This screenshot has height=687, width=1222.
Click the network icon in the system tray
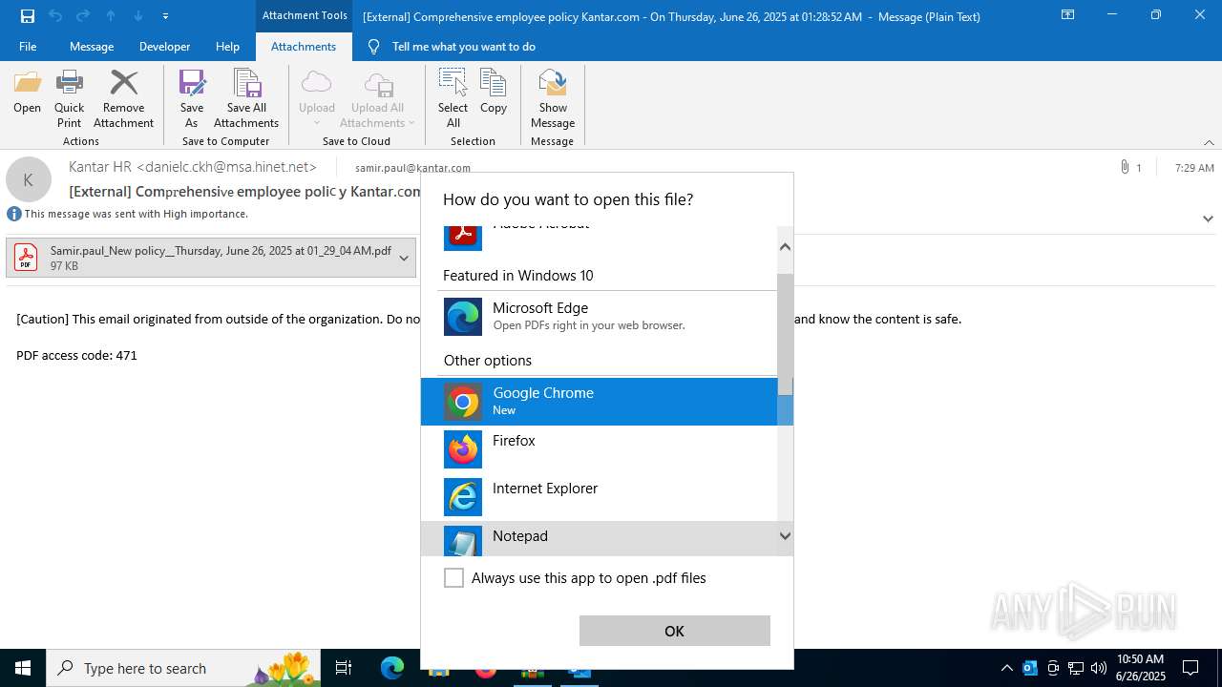tap(1076, 668)
